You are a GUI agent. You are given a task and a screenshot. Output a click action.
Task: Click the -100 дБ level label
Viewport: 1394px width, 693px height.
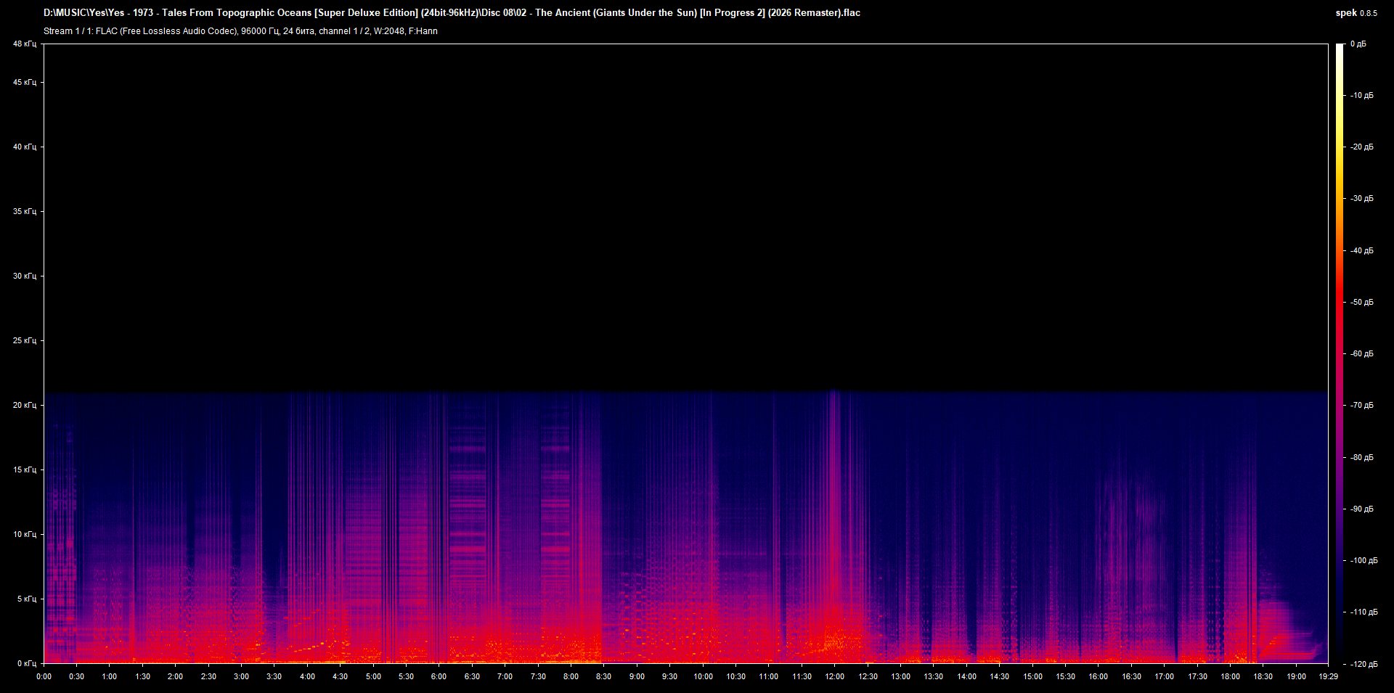1364,560
